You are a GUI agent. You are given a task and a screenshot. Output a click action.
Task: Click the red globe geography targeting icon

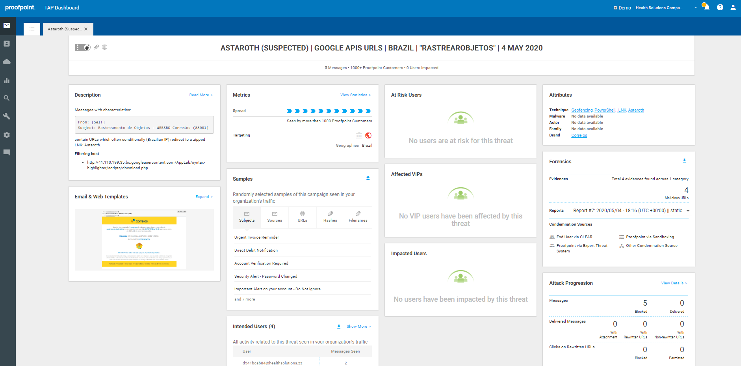point(368,135)
